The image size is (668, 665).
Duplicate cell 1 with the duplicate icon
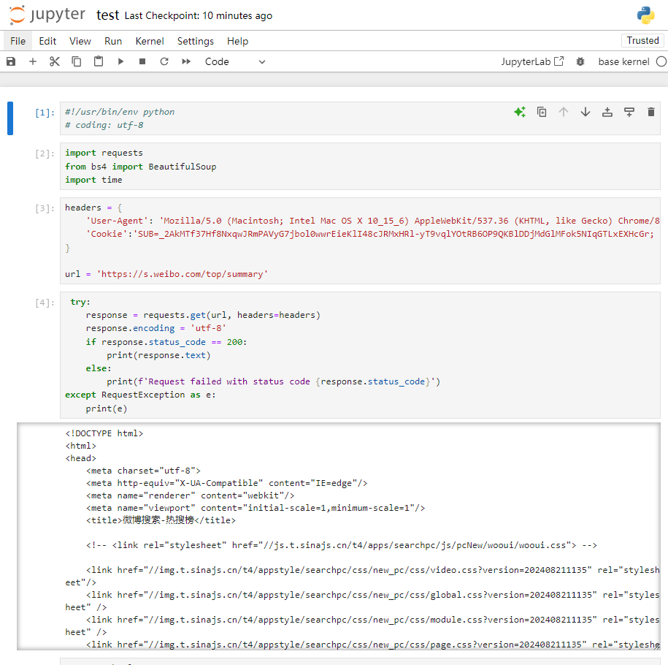[542, 112]
